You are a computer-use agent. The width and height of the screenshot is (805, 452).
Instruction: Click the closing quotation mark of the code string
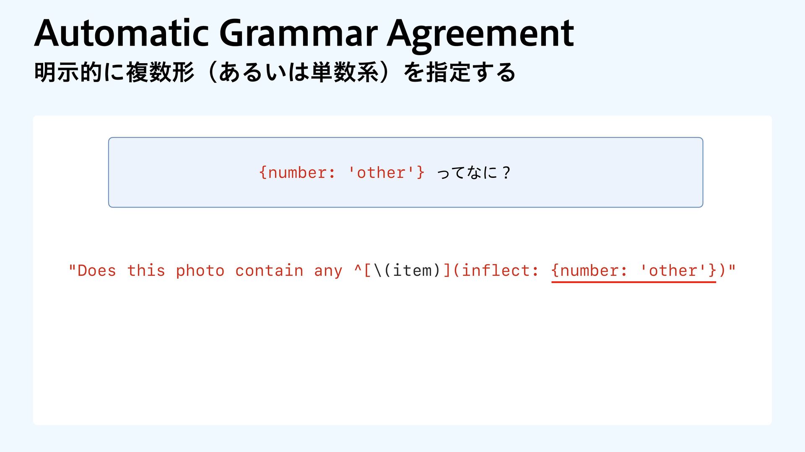point(732,268)
